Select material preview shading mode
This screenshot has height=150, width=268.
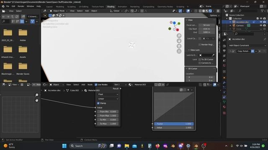[207, 11]
